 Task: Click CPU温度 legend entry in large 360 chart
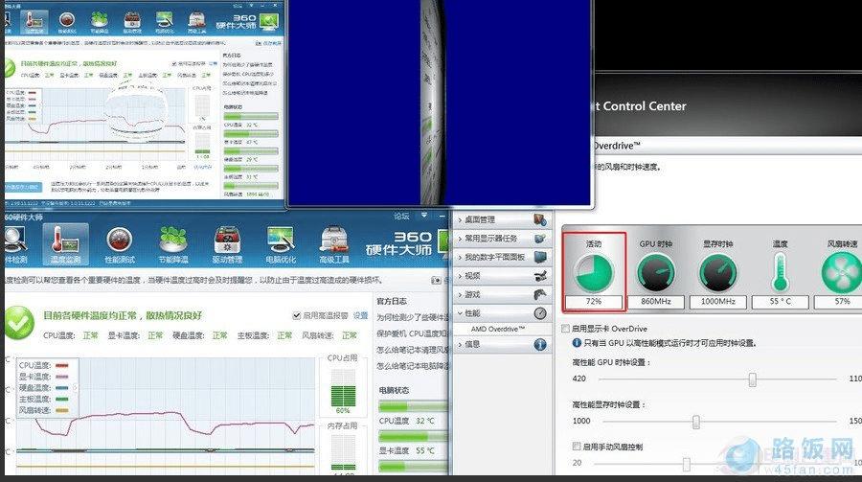point(44,365)
